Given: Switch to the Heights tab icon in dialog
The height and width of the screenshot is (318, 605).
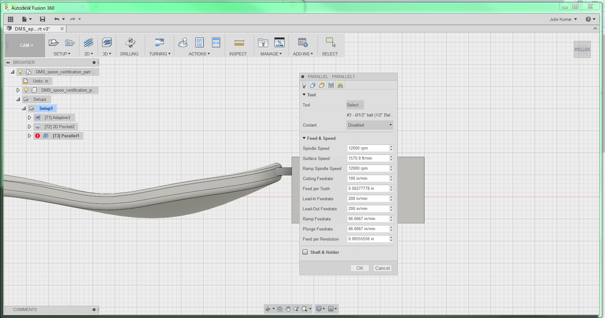Looking at the screenshot, I should pos(322,85).
